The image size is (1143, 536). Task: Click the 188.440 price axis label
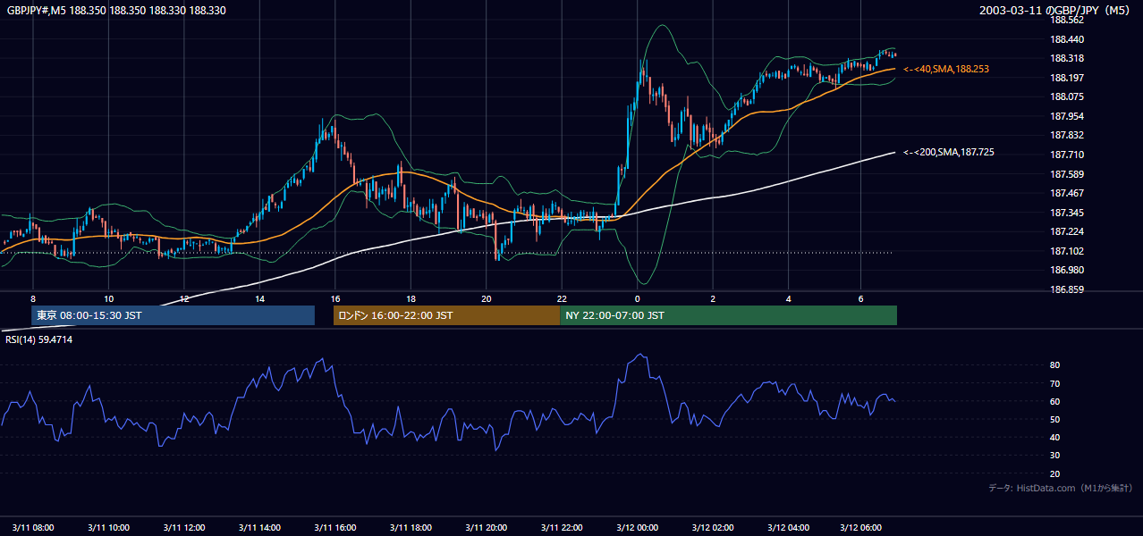tap(1067, 39)
